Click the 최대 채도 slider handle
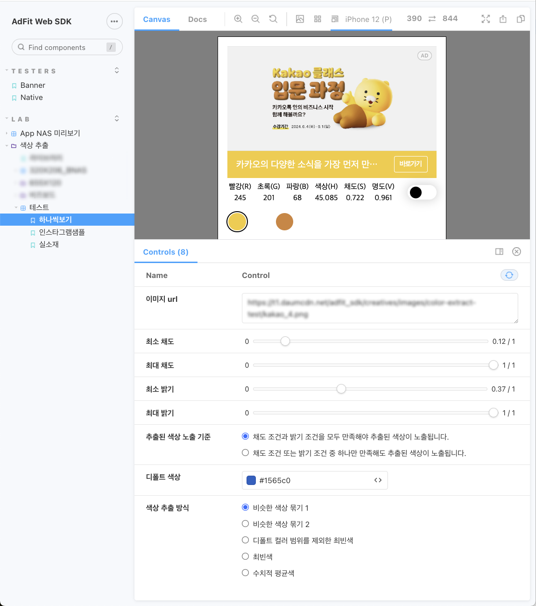Image resolution: width=536 pixels, height=606 pixels. tap(494, 365)
